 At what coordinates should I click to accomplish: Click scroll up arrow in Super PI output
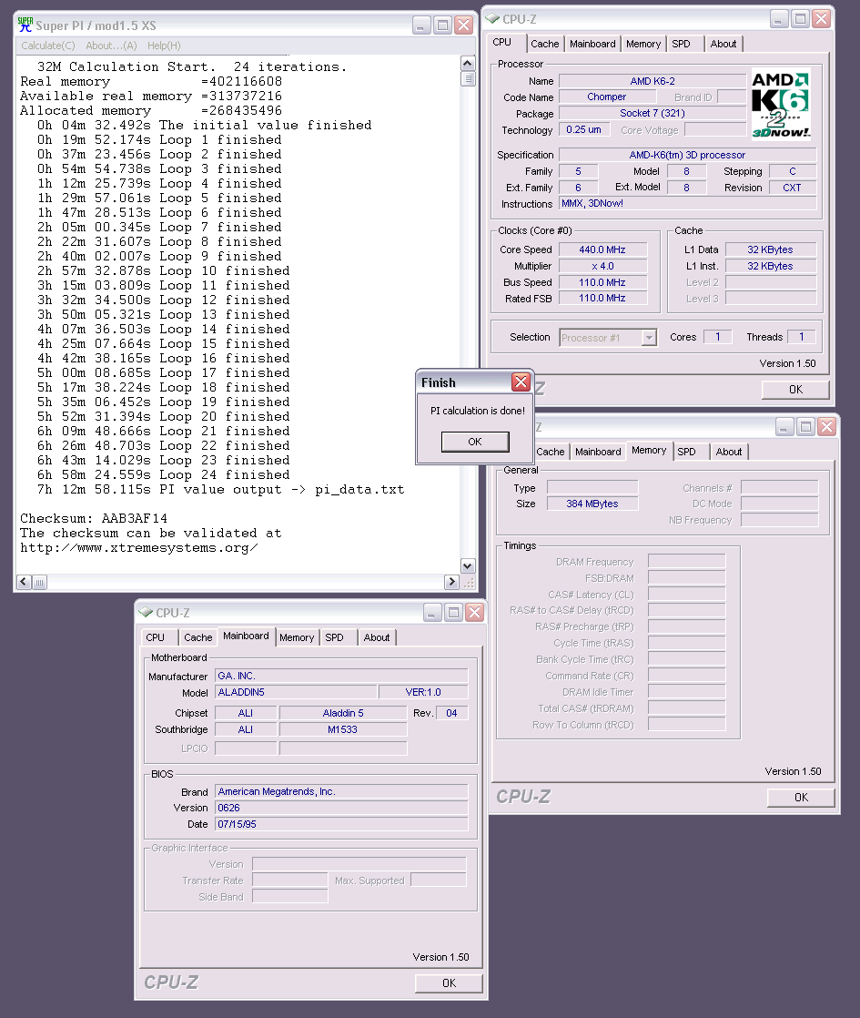coord(468,63)
